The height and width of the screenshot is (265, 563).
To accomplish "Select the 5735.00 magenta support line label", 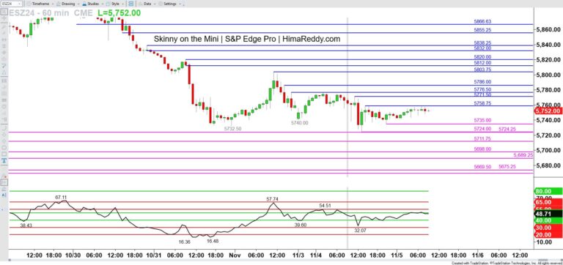I will pyautogui.click(x=482, y=121).
